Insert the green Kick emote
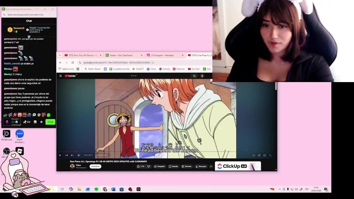354x199 pixels. 49,115
